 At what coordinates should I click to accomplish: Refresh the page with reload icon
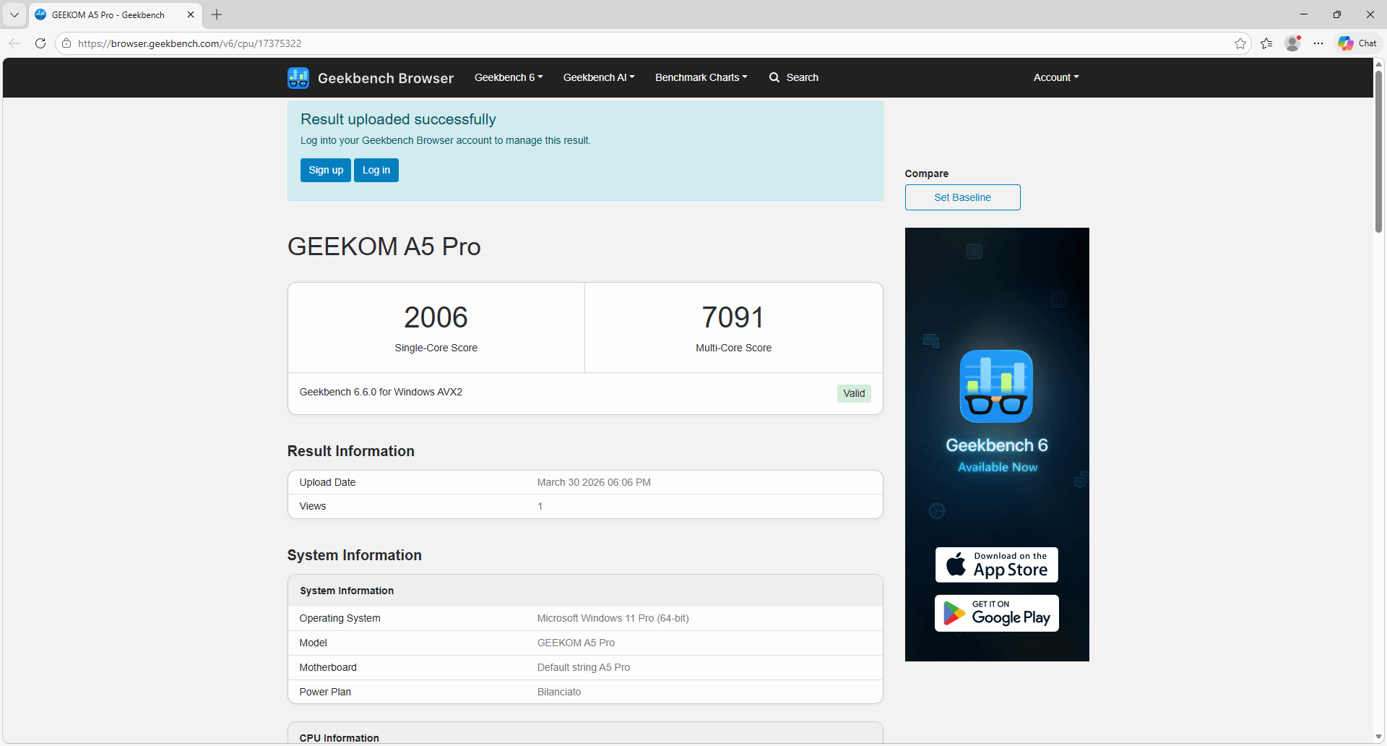click(x=40, y=43)
